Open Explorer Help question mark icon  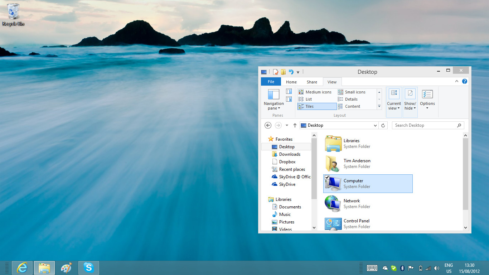(x=465, y=81)
